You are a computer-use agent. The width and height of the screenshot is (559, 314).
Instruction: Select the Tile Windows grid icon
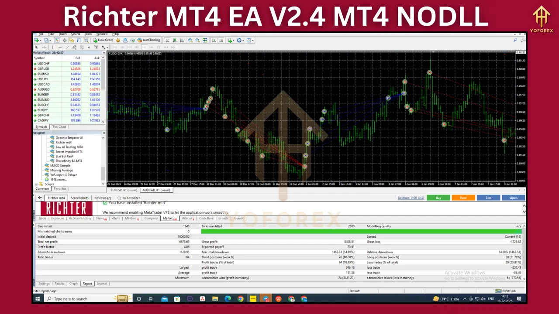tap(205, 40)
